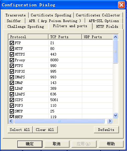
Task: Uncheck the FTP protocol checkbox
Action: pyautogui.click(x=12, y=43)
